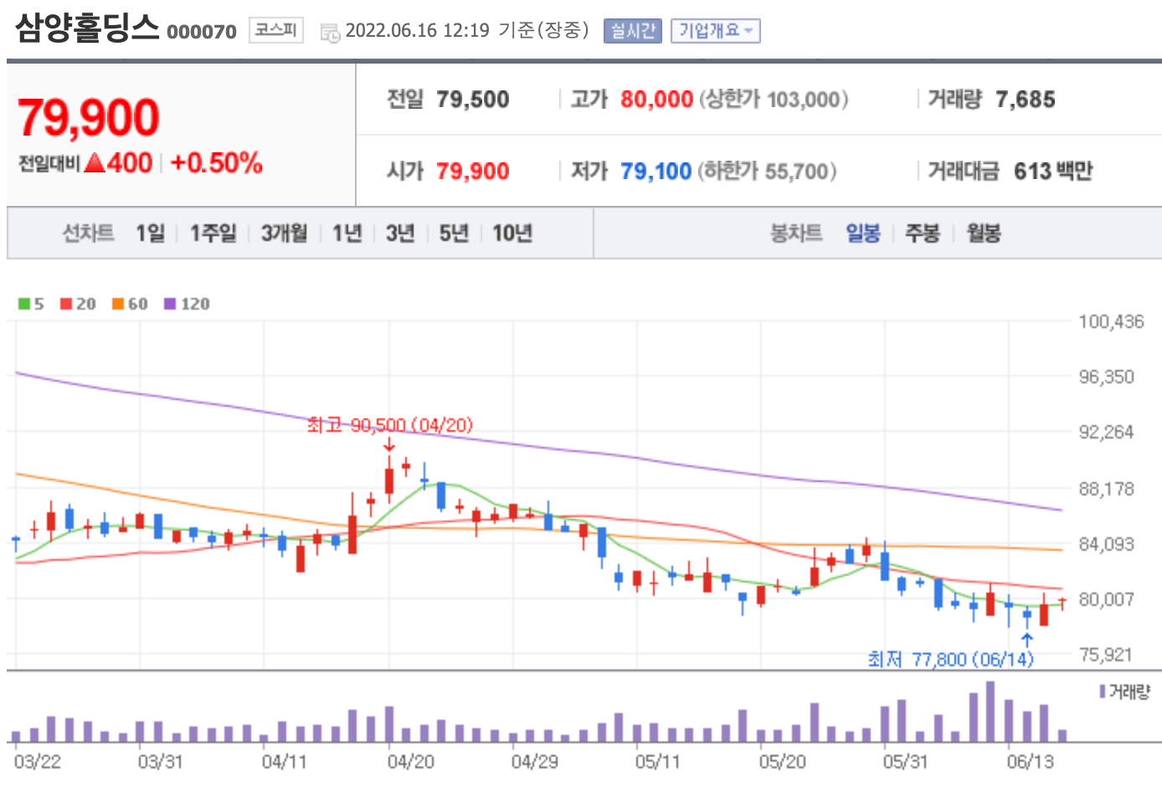
Task: Select the 3개월 line chart tab
Action: tap(284, 233)
